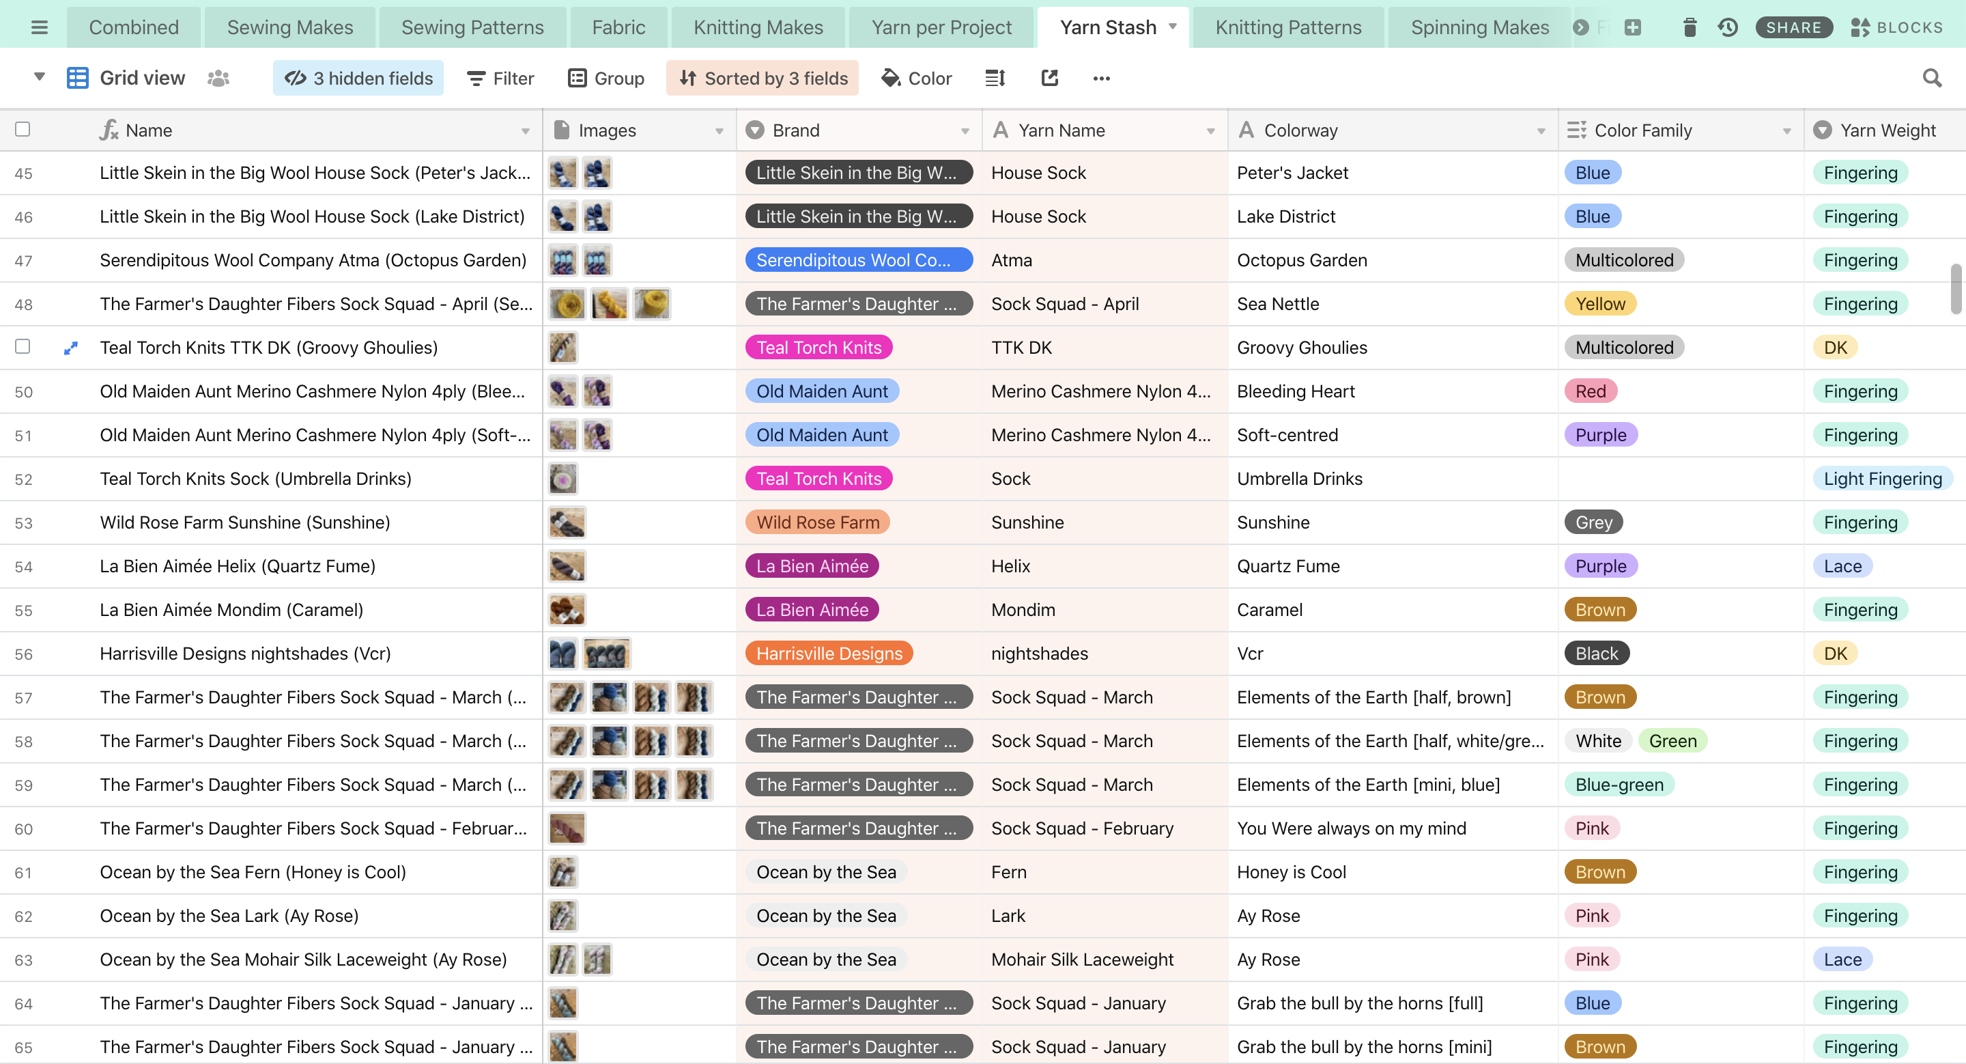
Task: Click the Name column formula icon
Action: [x=109, y=130]
